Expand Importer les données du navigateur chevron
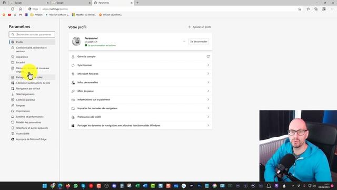Screen dimensions: 337x190 pos(208,108)
